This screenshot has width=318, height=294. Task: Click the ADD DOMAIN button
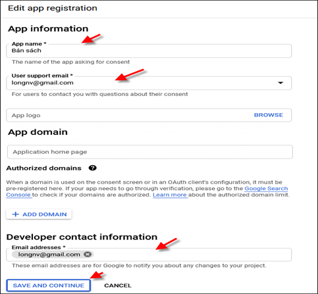[x=39, y=214]
